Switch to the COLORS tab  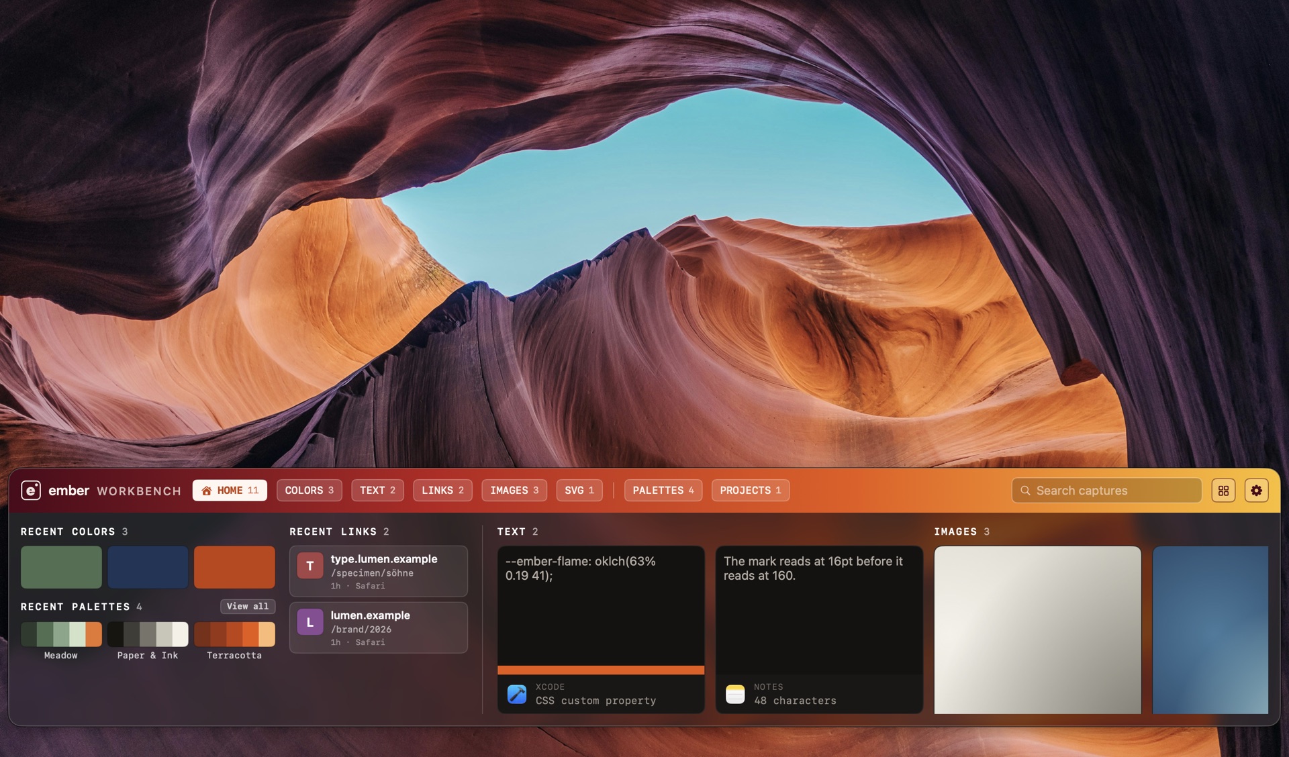309,491
